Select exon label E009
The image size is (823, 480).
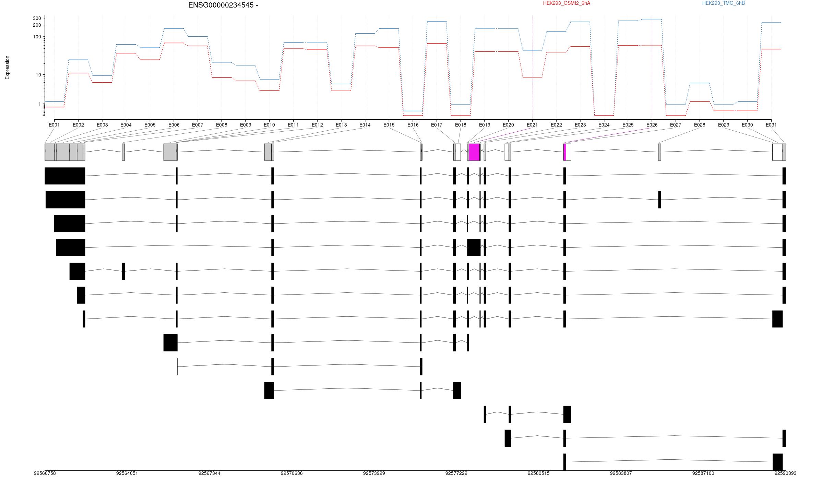(x=246, y=125)
